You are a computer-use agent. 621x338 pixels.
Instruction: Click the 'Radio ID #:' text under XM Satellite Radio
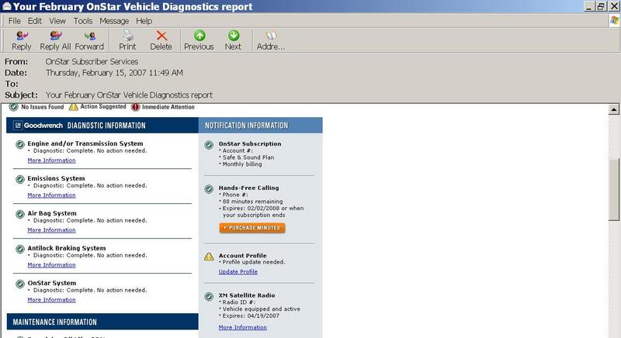pos(239,302)
